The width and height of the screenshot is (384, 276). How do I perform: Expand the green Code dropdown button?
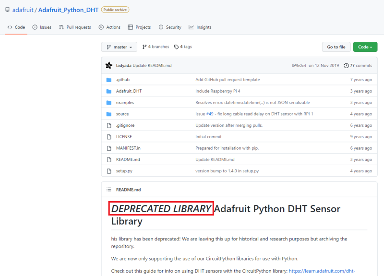365,47
